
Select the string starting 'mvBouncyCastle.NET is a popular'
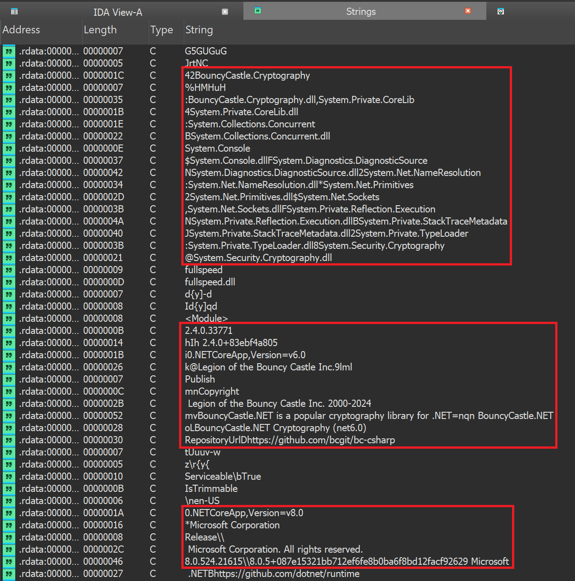tap(369, 416)
